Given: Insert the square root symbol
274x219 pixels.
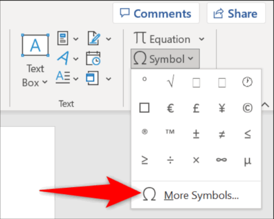Looking at the screenshot, I should pos(171,81).
